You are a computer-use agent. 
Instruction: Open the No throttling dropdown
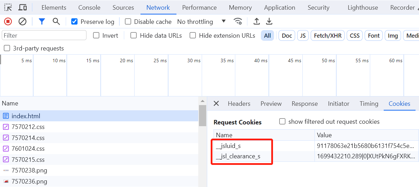click(201, 21)
